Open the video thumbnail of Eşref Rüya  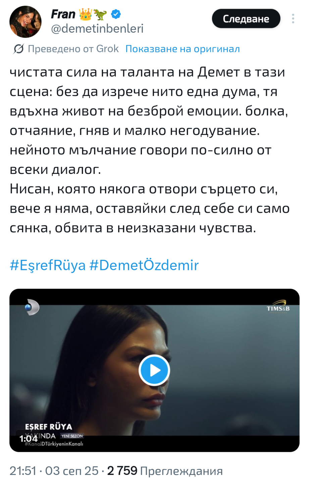[x=154, y=370]
